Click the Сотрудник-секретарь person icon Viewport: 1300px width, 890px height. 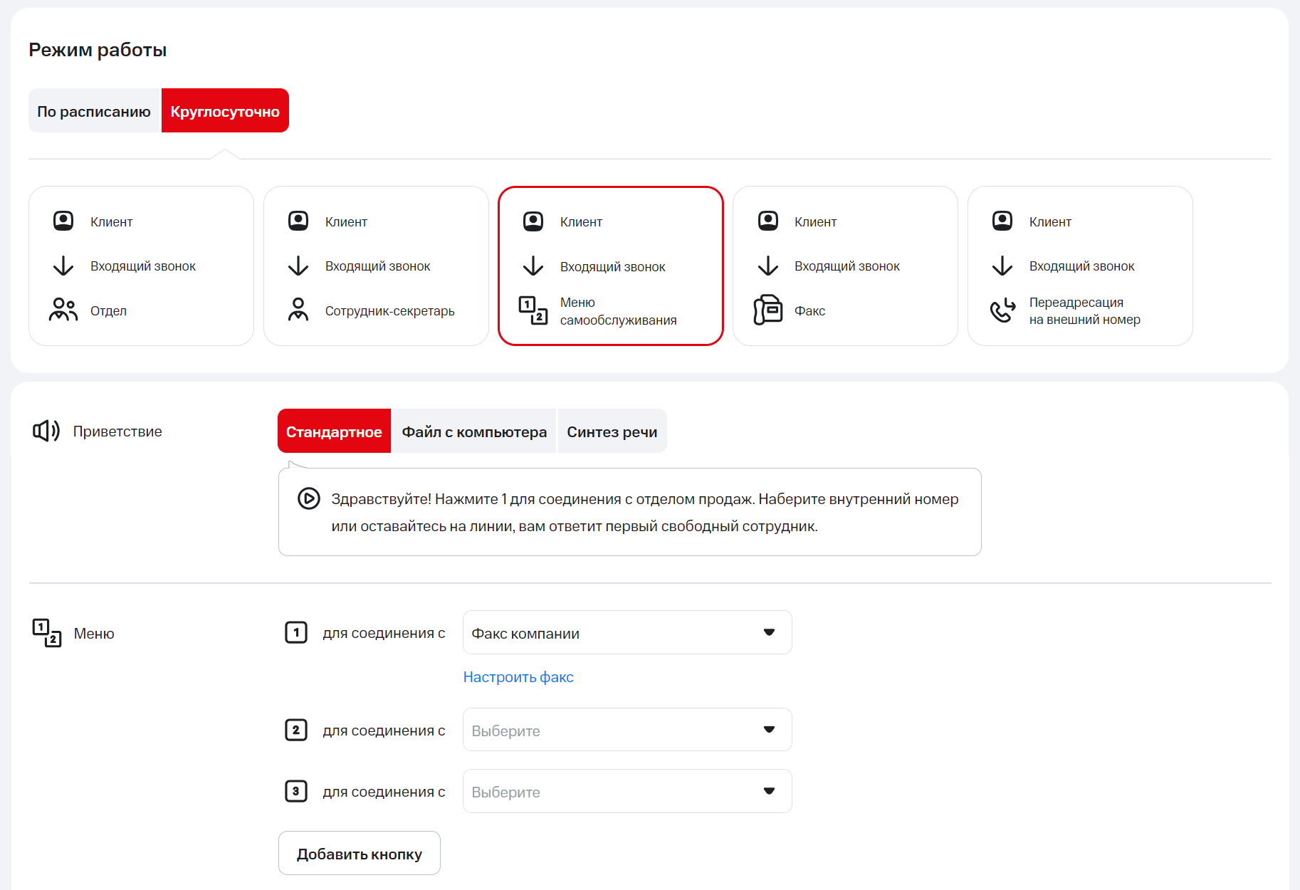pos(298,310)
